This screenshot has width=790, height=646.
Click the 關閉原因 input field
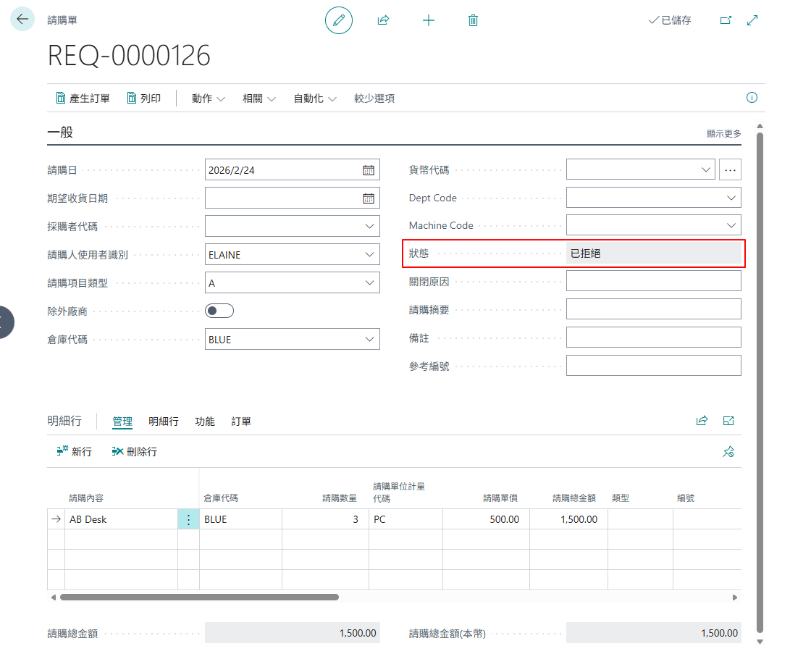653,281
